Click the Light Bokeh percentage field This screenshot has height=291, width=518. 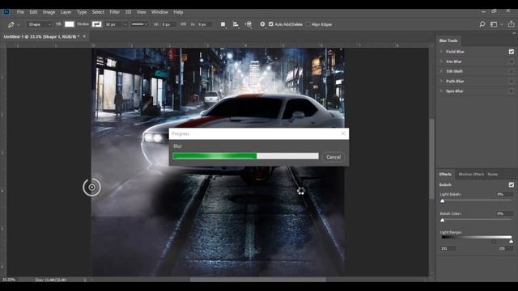click(x=504, y=194)
